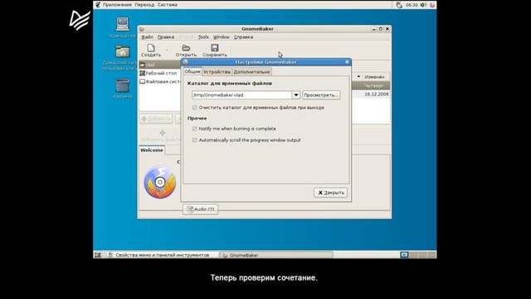The width and height of the screenshot is (531, 299).
Task: Click the sort arrow beside Изменён column
Action: click(358, 77)
